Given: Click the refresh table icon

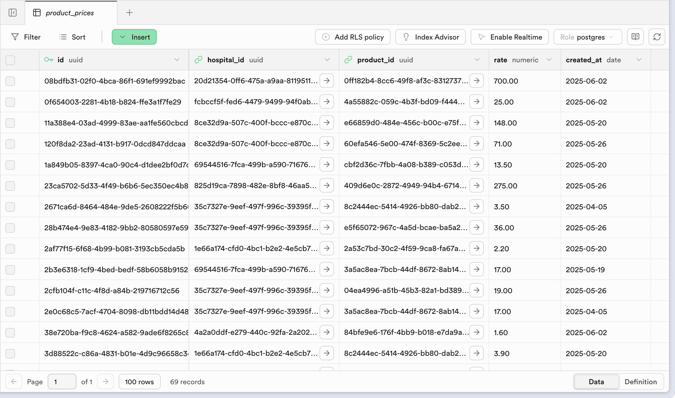Looking at the screenshot, I should click(x=657, y=37).
